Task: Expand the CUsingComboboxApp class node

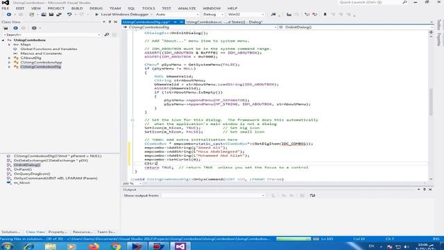Action: [9, 62]
